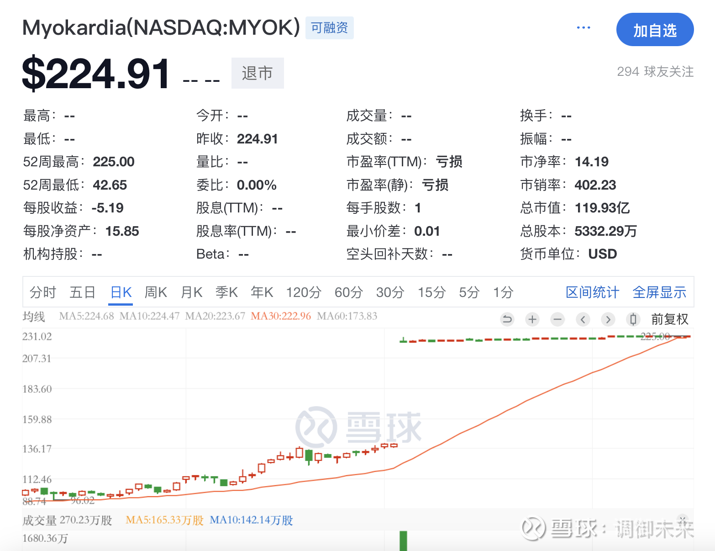Click the 货币单位 value USD

(603, 254)
